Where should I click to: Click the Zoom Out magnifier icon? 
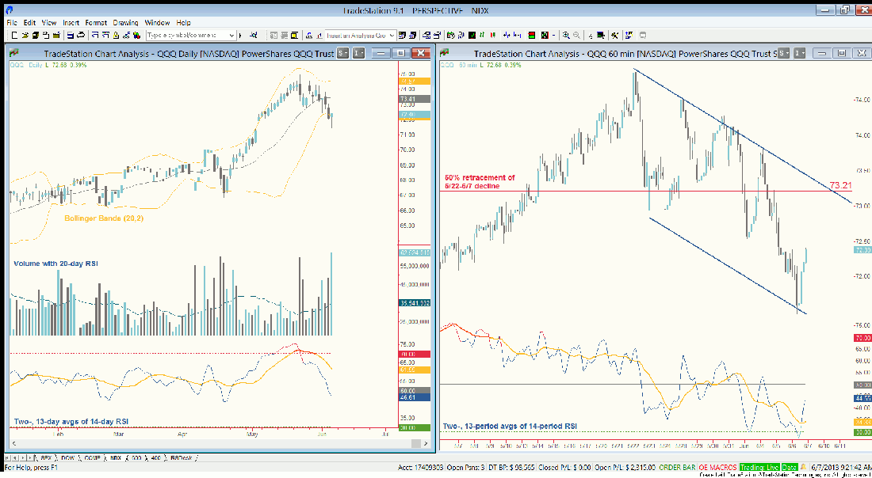[576, 36]
